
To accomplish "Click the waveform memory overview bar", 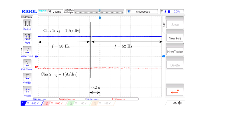I will click(x=99, y=12).
